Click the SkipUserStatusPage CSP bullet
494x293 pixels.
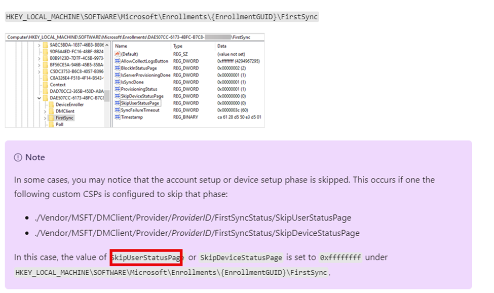pyautogui.click(x=193, y=217)
